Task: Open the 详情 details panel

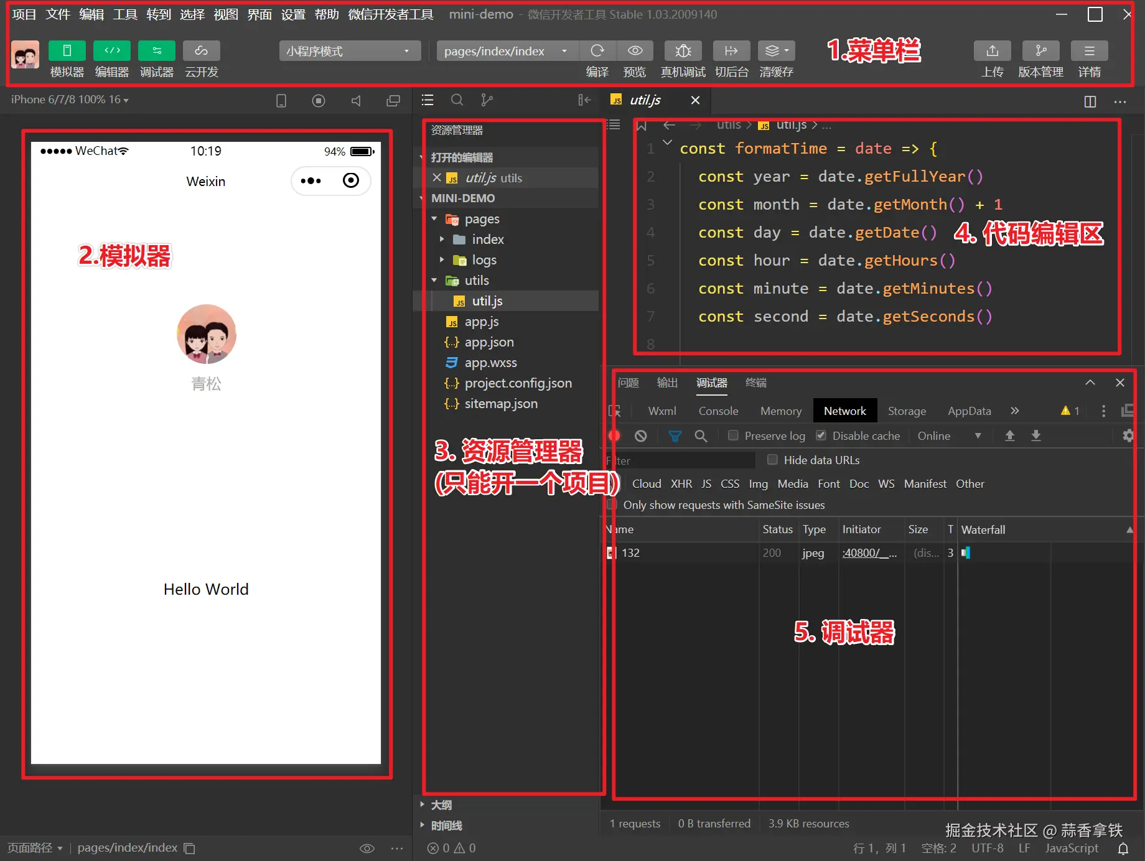Action: coord(1090,51)
